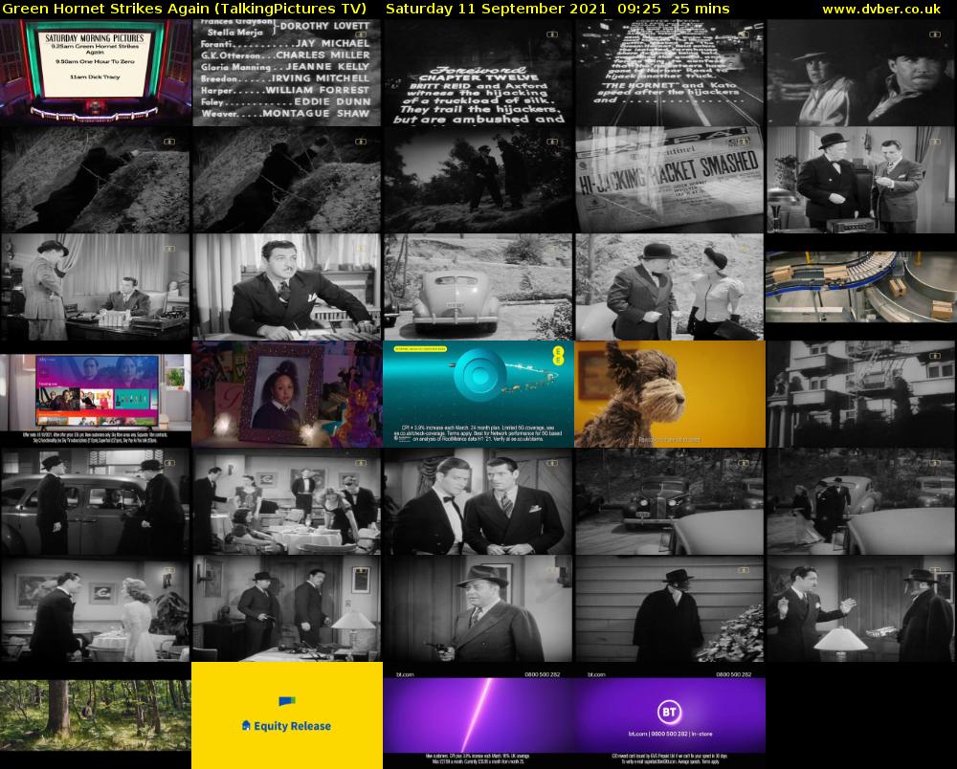Open the colour forest woodland thumbnail

pos(96,715)
